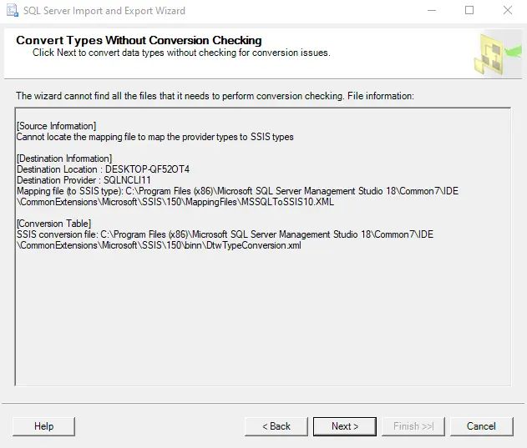The image size is (527, 448).
Task: Click the 'SSIS conversion file' line
Action: click(x=225, y=234)
